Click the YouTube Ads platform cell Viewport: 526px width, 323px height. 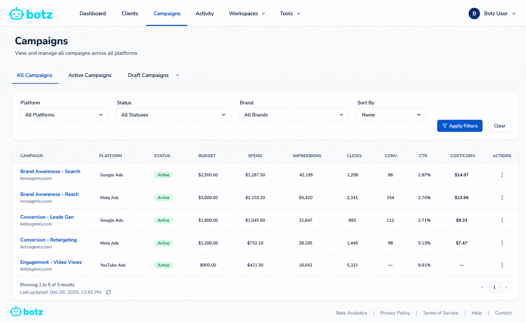(113, 265)
